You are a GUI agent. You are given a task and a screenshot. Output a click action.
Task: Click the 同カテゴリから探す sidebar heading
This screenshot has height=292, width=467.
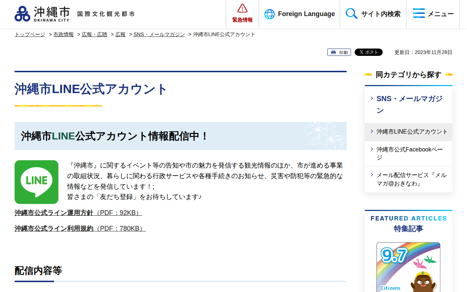pos(409,75)
